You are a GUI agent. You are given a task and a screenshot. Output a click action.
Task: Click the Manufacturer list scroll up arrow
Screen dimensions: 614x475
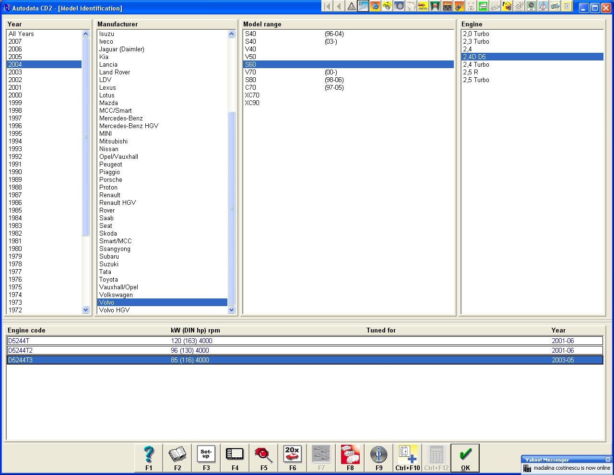232,34
